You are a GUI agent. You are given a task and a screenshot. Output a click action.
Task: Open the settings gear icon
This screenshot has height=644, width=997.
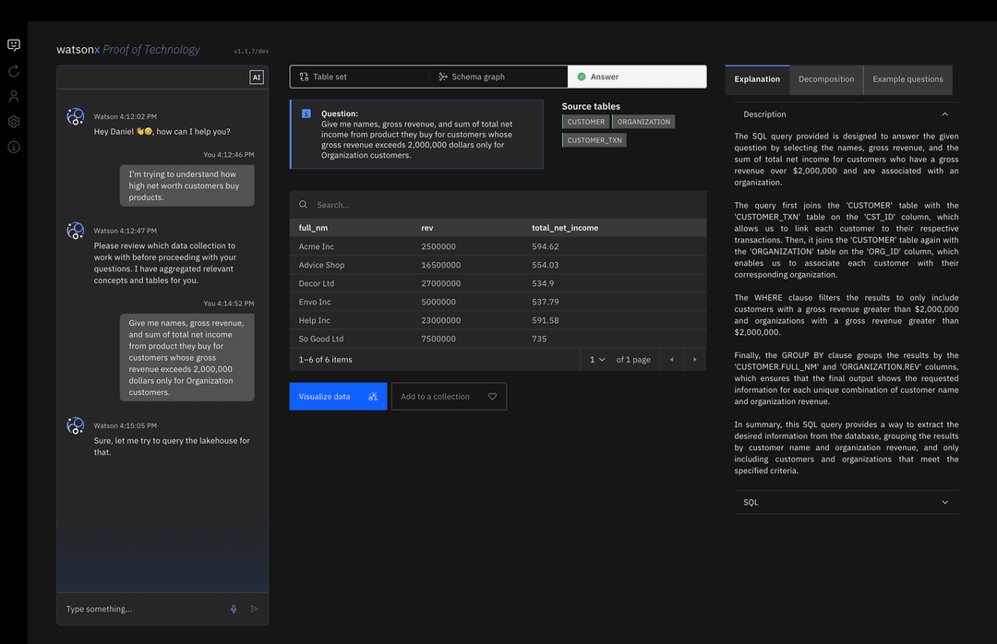pyautogui.click(x=13, y=120)
